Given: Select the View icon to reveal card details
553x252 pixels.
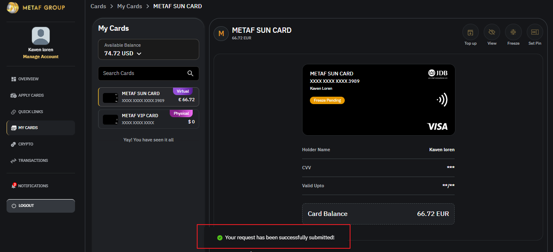Looking at the screenshot, I should click(492, 33).
